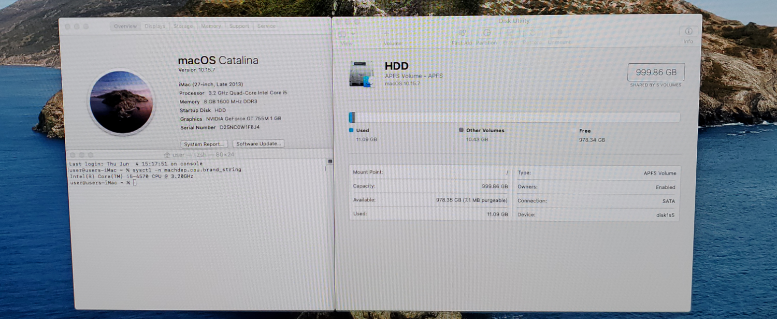The height and width of the screenshot is (319, 777).
Task: Click the Other Volumes 10.43 GB value
Action: (477, 140)
